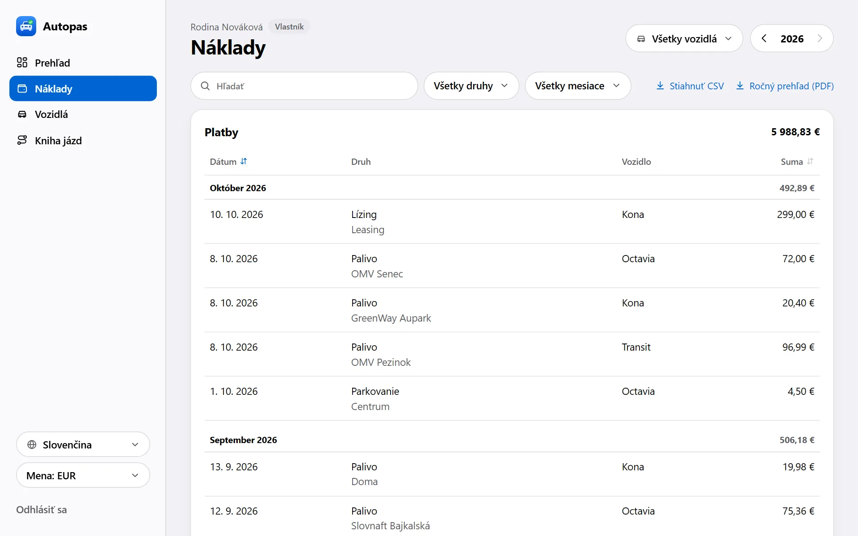This screenshot has width=858, height=536.
Task: Open the Vozidlá menu item
Action: pyautogui.click(x=83, y=114)
